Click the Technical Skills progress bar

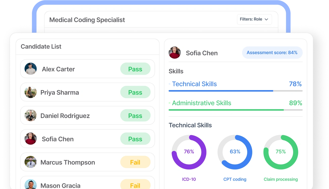[236, 91]
